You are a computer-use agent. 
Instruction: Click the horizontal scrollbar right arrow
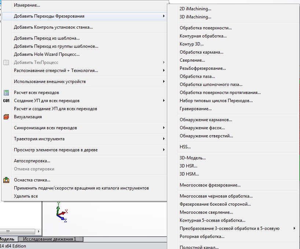[x=39, y=231]
